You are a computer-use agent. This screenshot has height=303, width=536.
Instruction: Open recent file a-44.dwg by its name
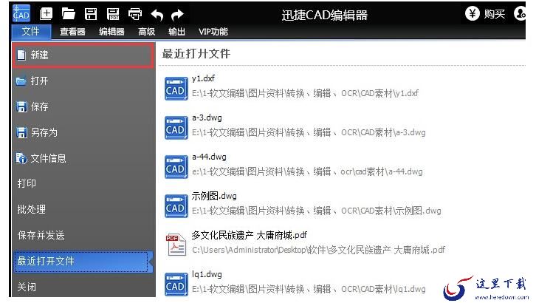pos(209,157)
